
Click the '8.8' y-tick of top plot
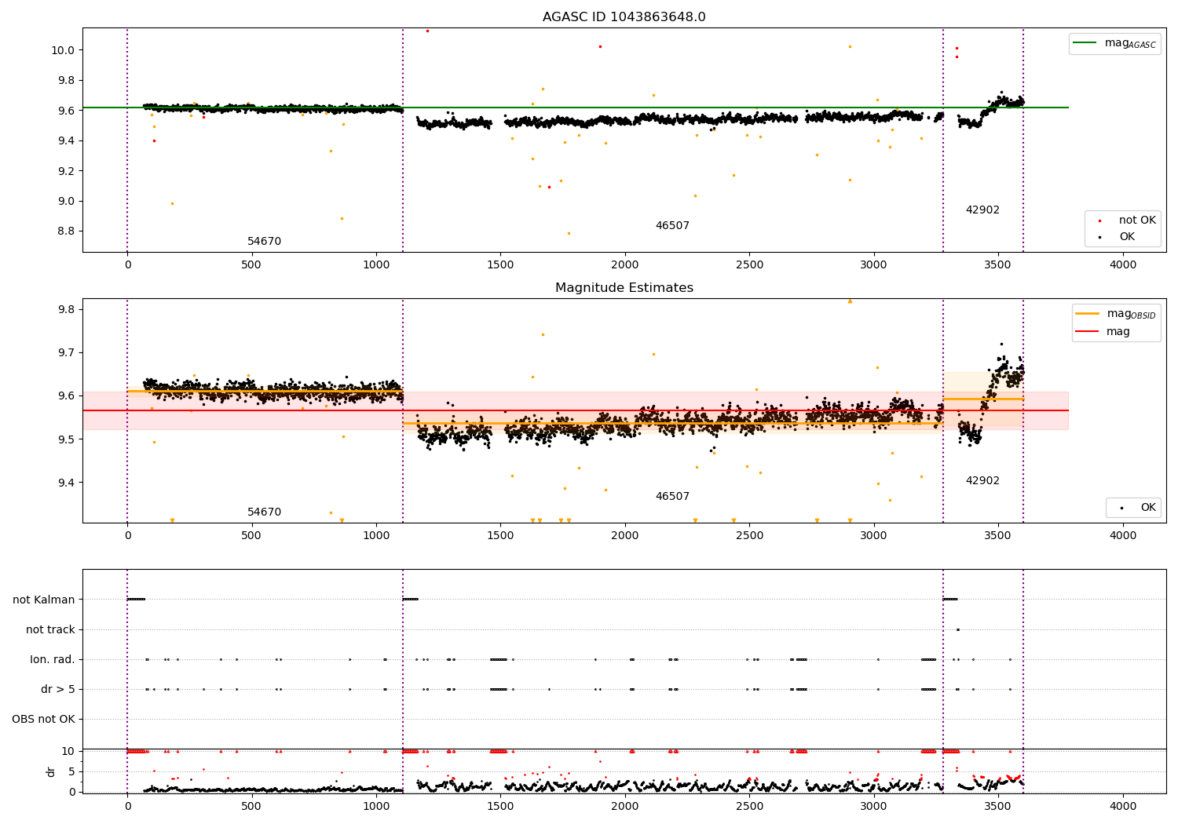pos(66,232)
